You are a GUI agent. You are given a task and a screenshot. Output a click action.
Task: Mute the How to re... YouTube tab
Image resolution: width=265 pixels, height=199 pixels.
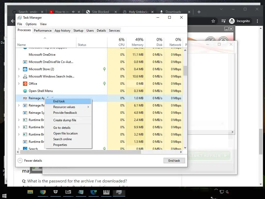[x=73, y=12]
